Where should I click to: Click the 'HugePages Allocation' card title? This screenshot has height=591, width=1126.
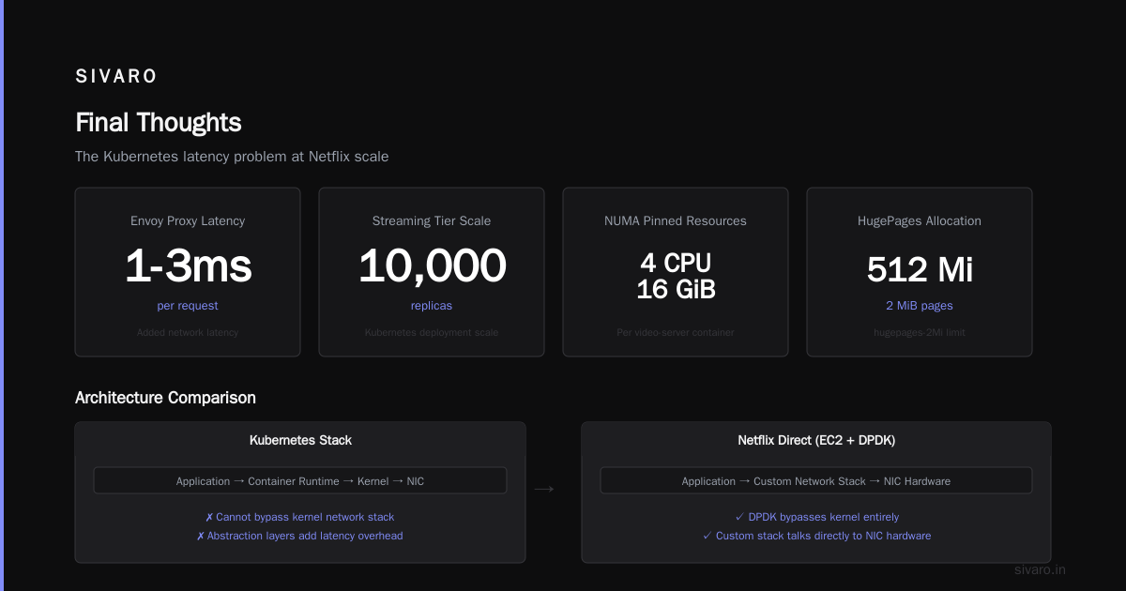(x=920, y=221)
